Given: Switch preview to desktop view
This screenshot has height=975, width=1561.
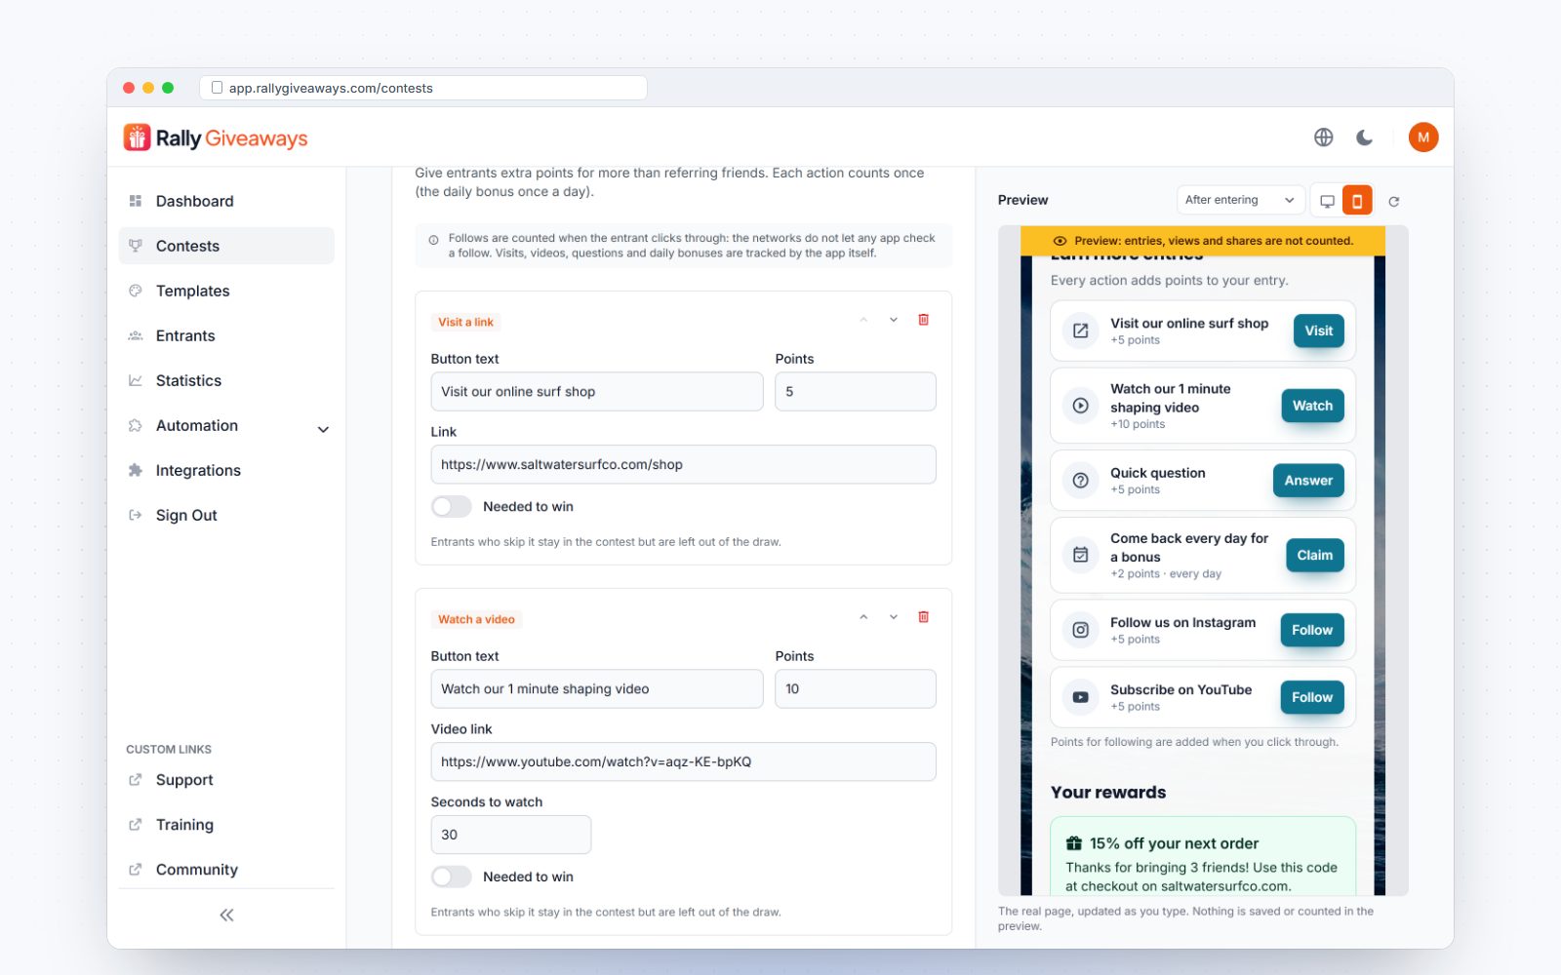Looking at the screenshot, I should (x=1327, y=201).
